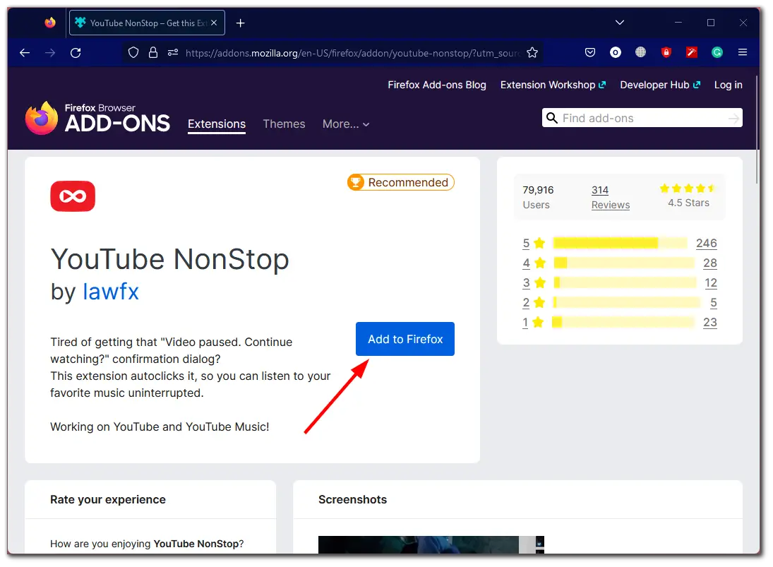This screenshot has height=567, width=773.
Task: Click the browser forward arrow
Action: tap(50, 53)
